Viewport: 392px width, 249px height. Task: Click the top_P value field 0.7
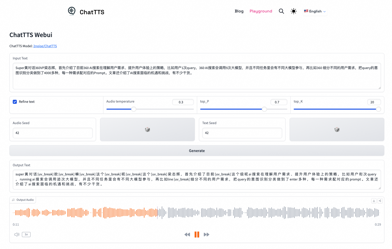(279, 102)
